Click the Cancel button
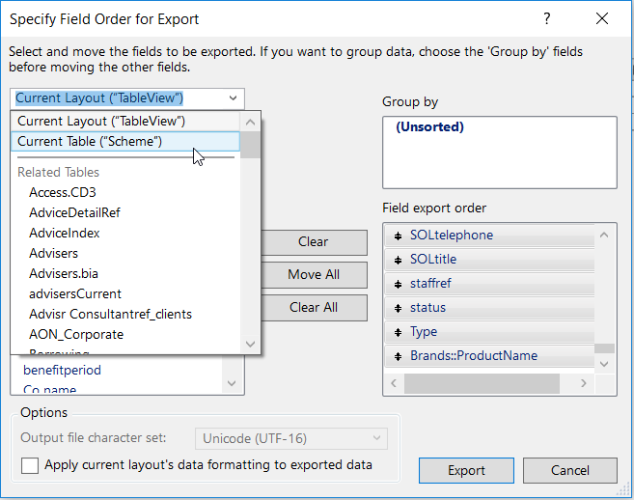The width and height of the screenshot is (634, 500). 569,470
